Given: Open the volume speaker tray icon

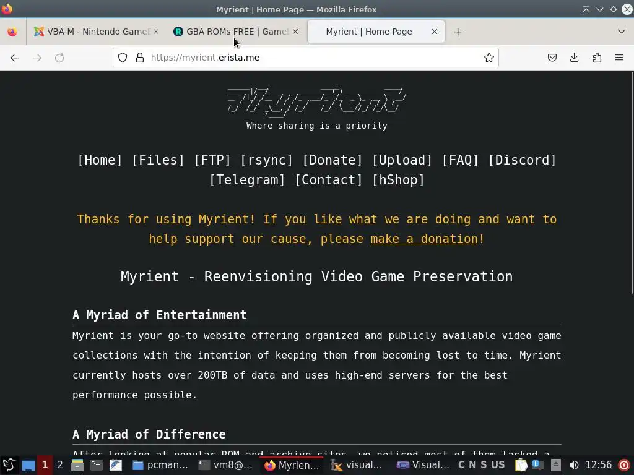Looking at the screenshot, I should tap(574, 465).
